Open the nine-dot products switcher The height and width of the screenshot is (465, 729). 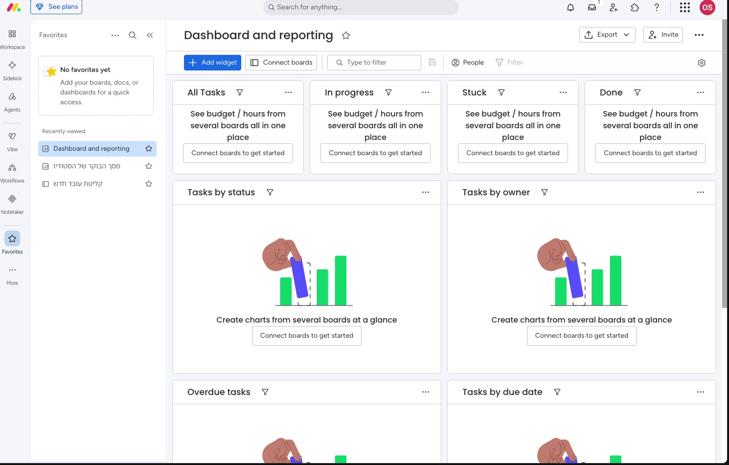(685, 7)
